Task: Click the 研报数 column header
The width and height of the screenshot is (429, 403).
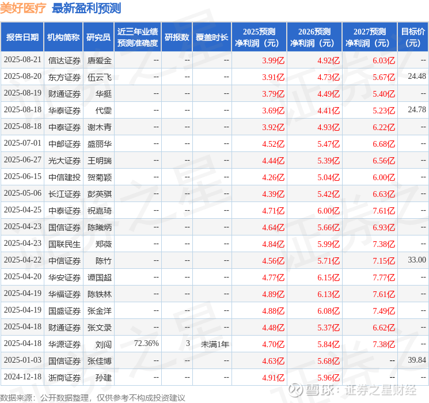Action: tap(177, 37)
